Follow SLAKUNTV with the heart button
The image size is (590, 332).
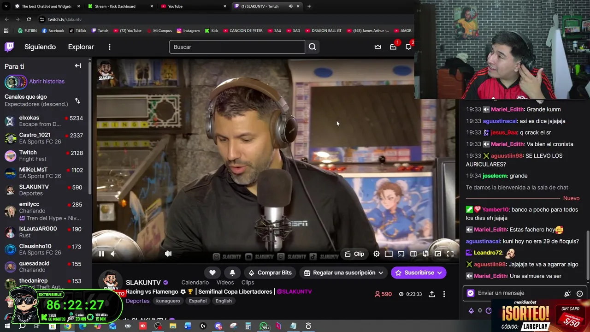coord(212,273)
